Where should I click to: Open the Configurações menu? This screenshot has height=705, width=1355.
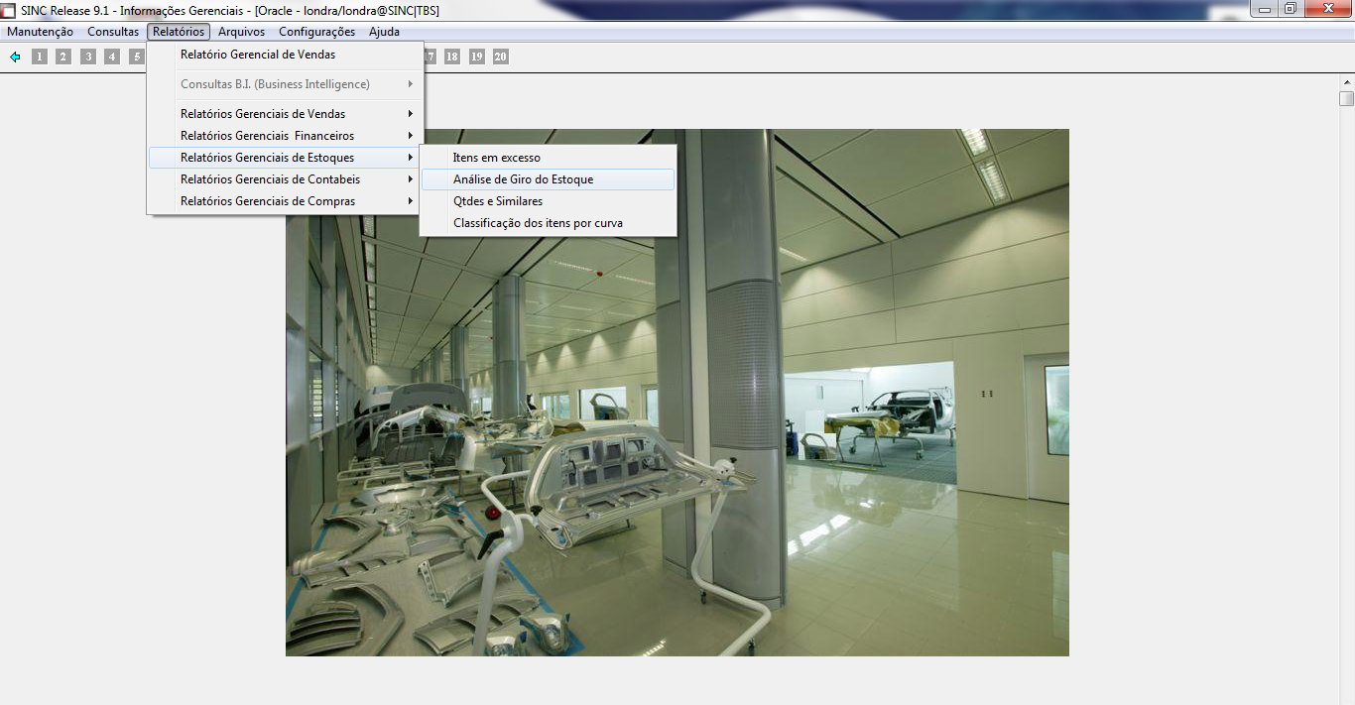coord(316,32)
